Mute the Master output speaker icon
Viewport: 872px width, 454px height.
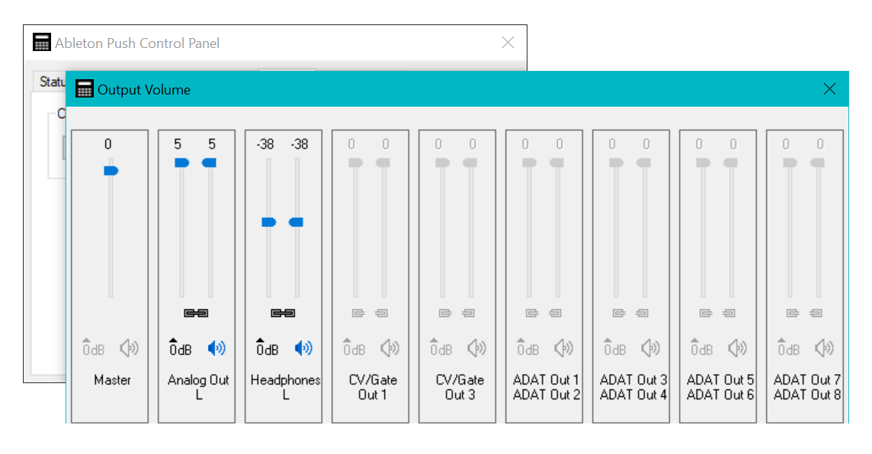[x=129, y=348]
